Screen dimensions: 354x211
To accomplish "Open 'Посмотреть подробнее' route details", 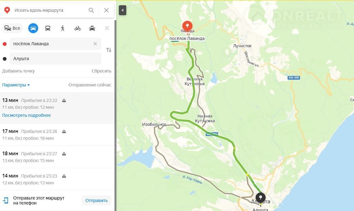I will pos(26,115).
